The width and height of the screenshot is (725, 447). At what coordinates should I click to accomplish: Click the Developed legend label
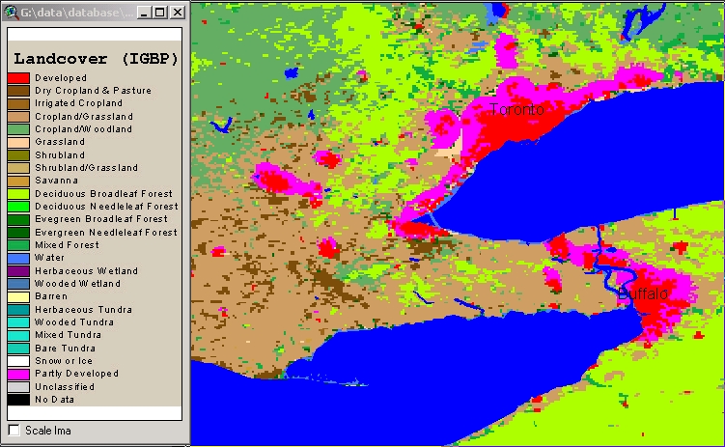[x=61, y=78]
